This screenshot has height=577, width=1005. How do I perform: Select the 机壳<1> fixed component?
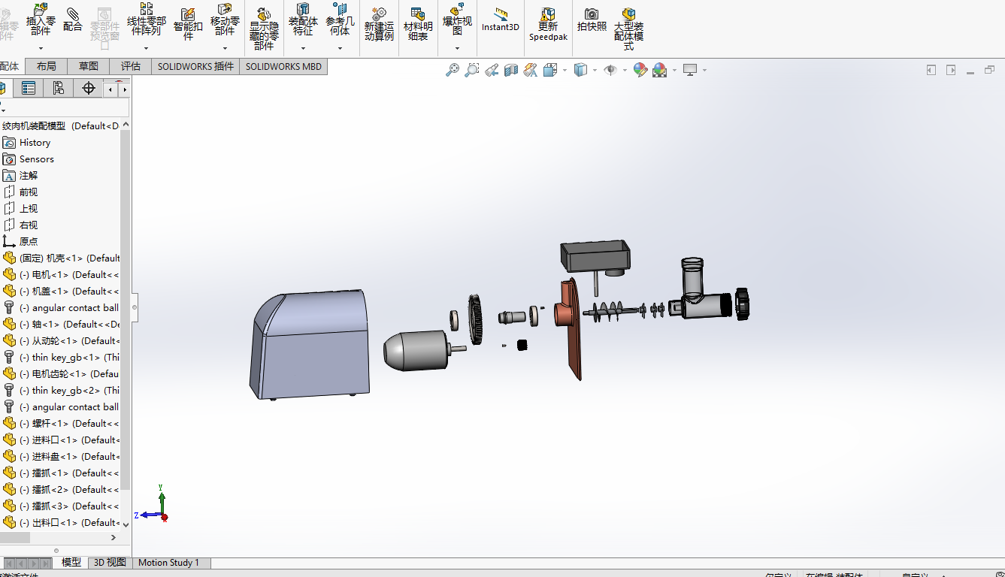(x=61, y=258)
